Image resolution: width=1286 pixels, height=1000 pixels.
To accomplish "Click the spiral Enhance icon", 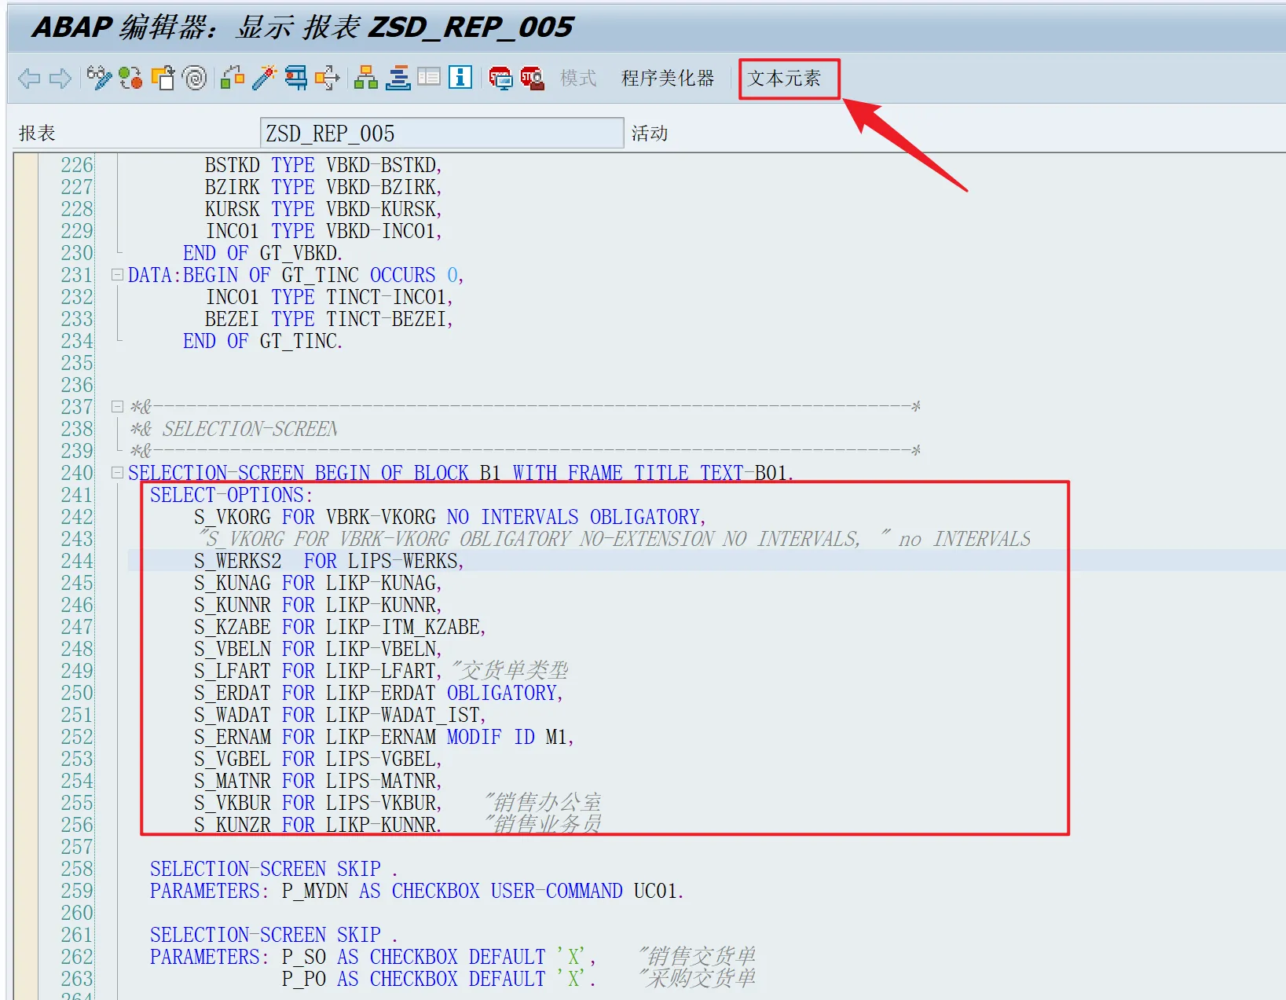I will pyautogui.click(x=194, y=78).
